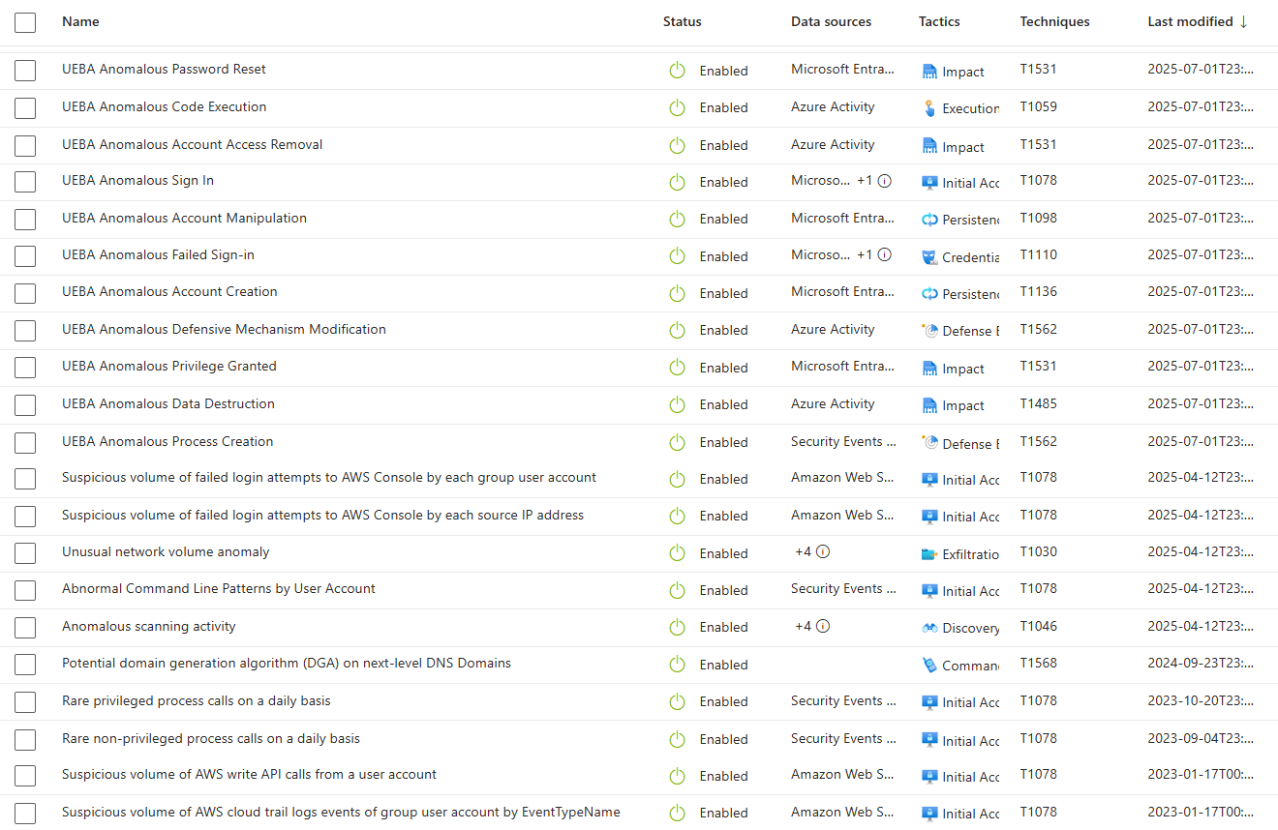
Task: Click the Persistence tactic icon for UEBA Anomalous Account Manipulation
Action: click(928, 219)
